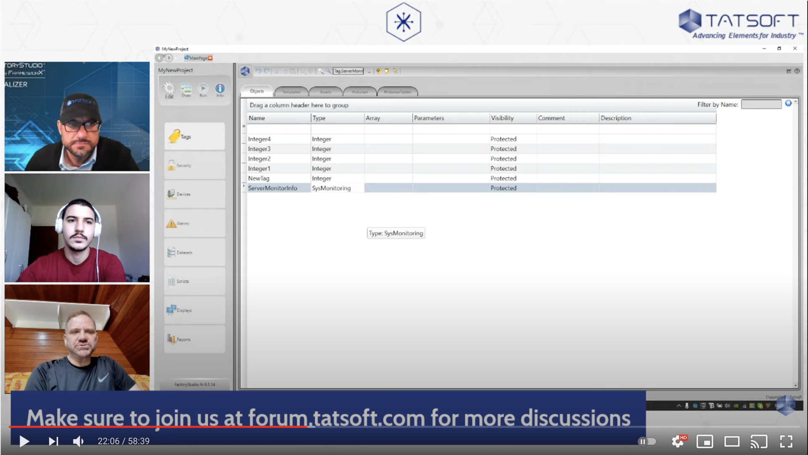Screen dimensions: 808x455
Task: Sort by the Comment column header
Action: (x=568, y=118)
